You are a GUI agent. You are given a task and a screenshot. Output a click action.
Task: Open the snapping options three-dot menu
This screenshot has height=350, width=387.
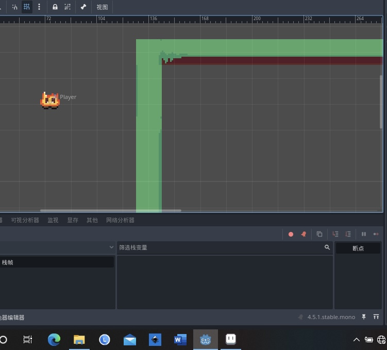pyautogui.click(x=39, y=7)
